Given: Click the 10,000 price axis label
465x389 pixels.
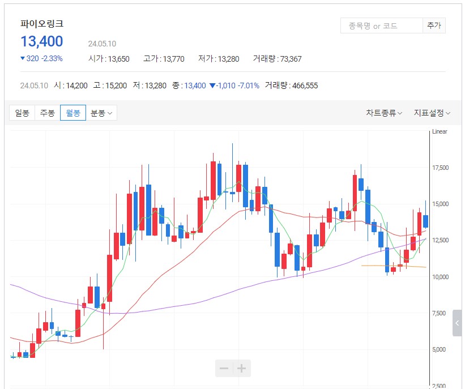Looking at the screenshot, I should click(x=440, y=277).
